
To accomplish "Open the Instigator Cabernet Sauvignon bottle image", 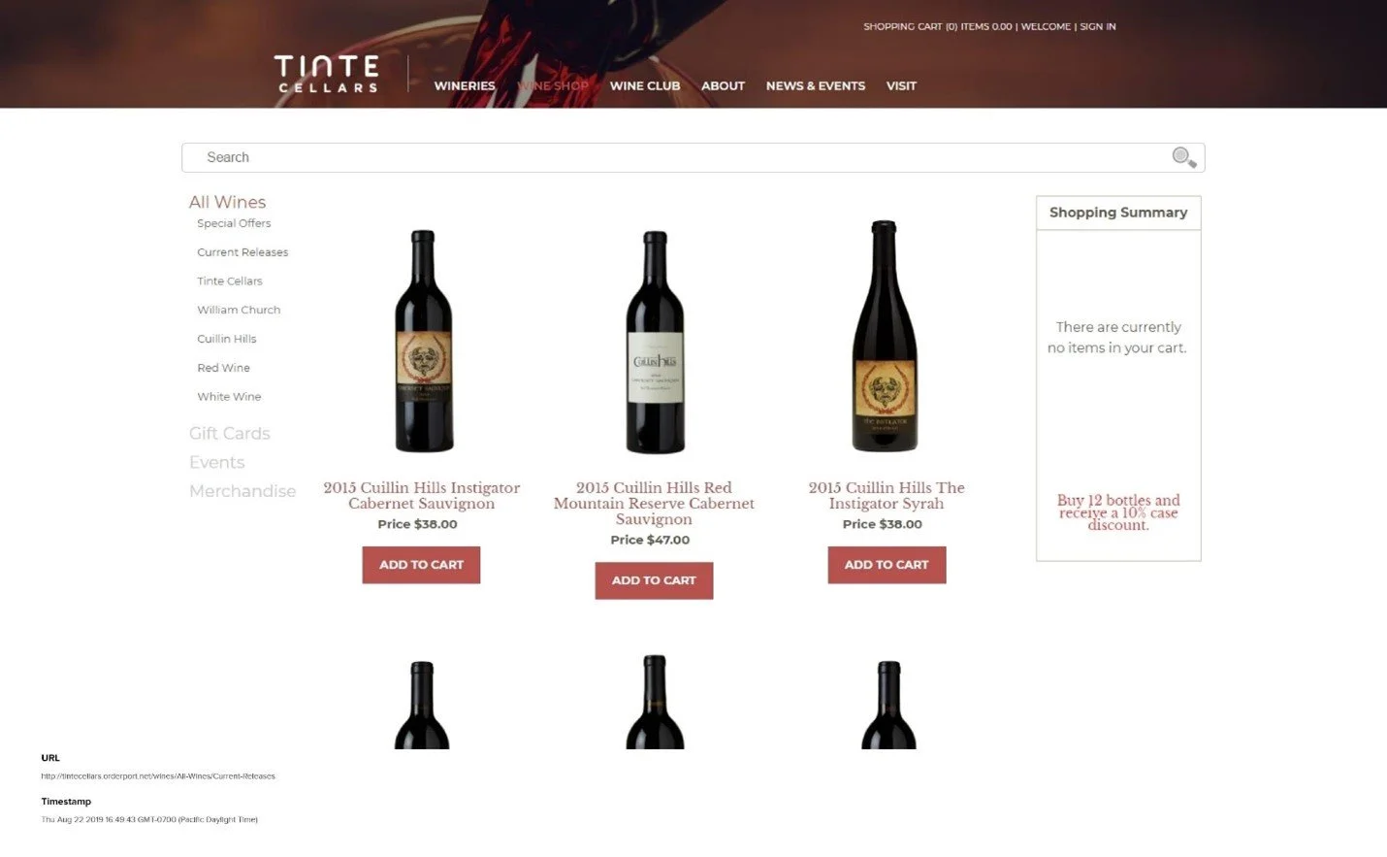I will [423, 341].
